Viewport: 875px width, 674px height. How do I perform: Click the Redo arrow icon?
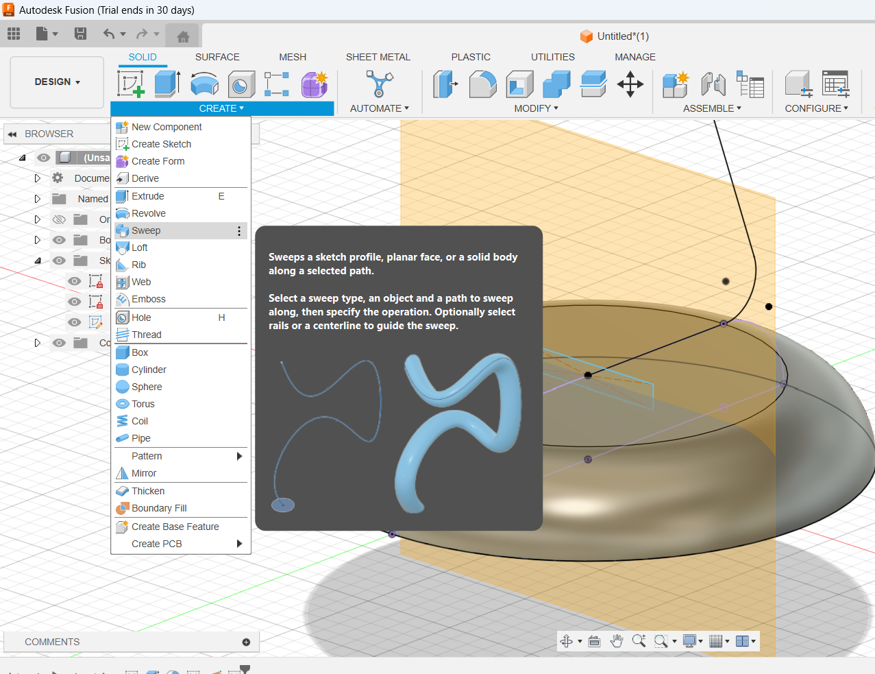click(142, 34)
